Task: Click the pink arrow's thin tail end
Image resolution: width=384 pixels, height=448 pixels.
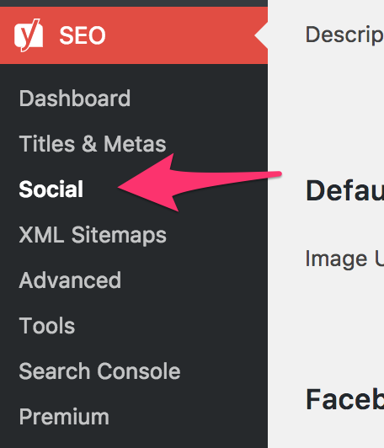Action: click(275, 173)
